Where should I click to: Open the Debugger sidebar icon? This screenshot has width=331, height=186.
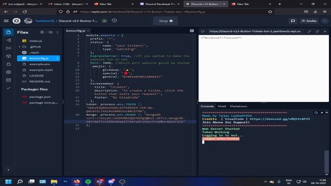8,48
